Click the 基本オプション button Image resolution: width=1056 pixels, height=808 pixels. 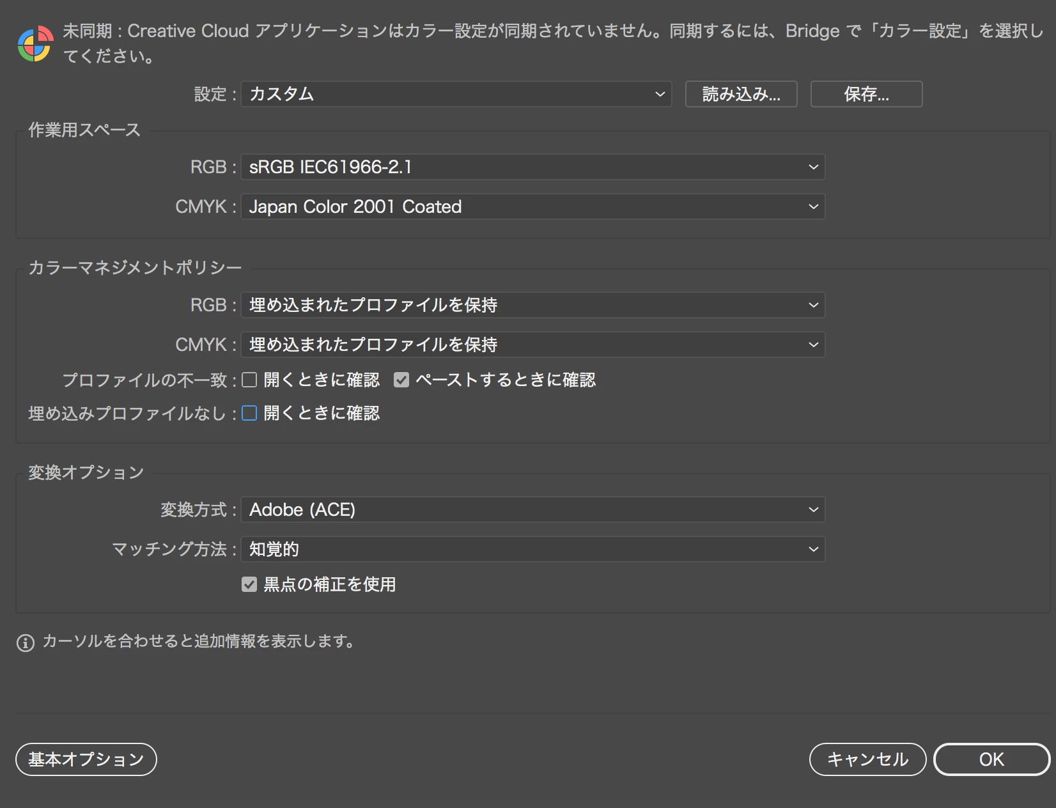click(x=86, y=759)
